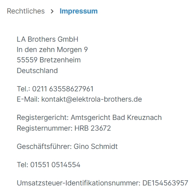
Task: Click the word Amtsgericht
Action: click(x=90, y=118)
